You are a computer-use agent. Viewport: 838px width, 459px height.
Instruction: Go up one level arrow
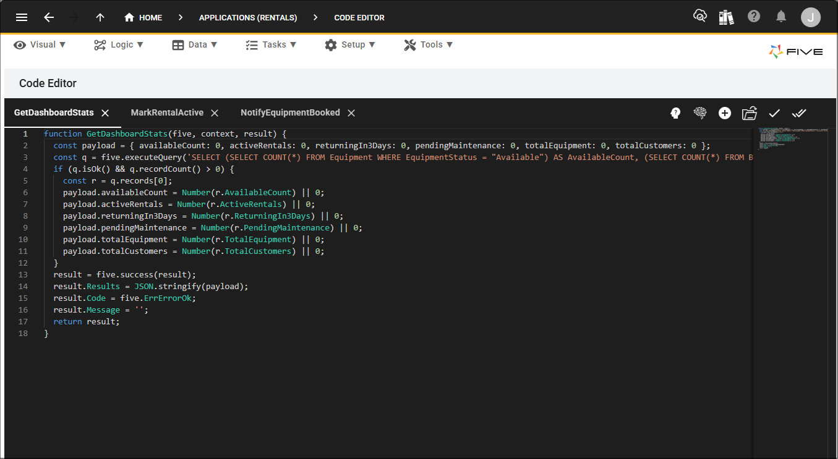coord(100,17)
